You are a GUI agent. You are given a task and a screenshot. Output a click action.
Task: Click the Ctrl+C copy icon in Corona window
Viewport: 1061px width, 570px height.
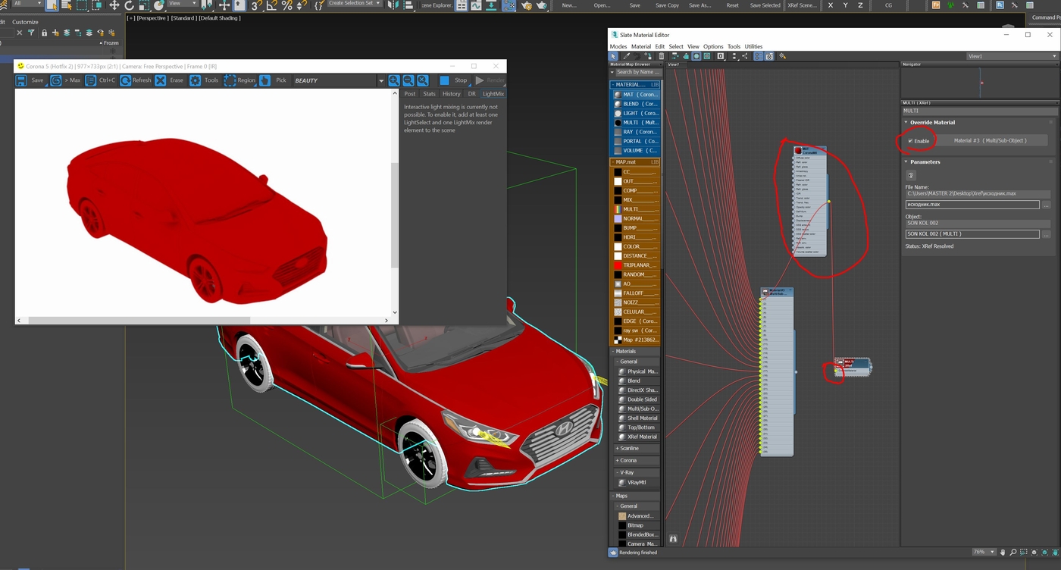coord(91,80)
